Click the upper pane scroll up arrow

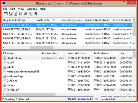coord(134,19)
